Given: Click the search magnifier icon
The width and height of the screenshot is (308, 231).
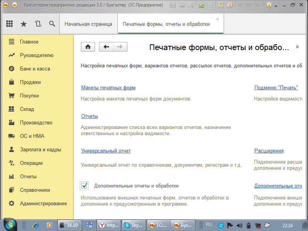Looking at the screenshot, I should tap(52, 24).
